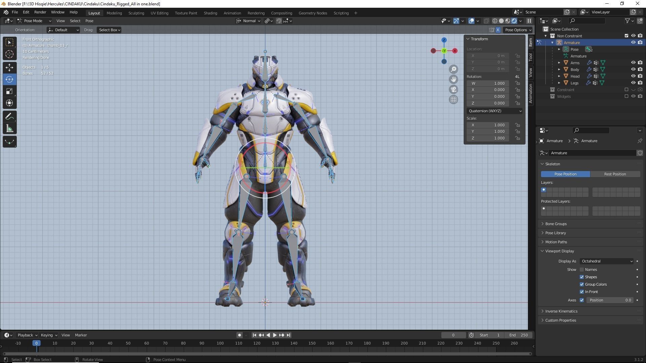This screenshot has width=646, height=363.
Task: Open the Pose menu in viewport header
Action: point(89,21)
